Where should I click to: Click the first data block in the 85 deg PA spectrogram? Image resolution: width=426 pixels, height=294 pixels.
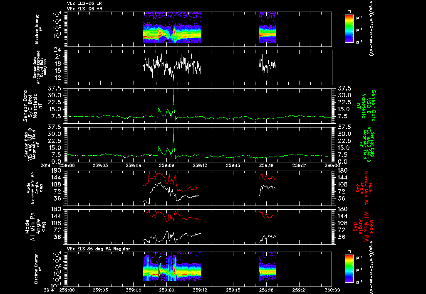click(x=172, y=266)
